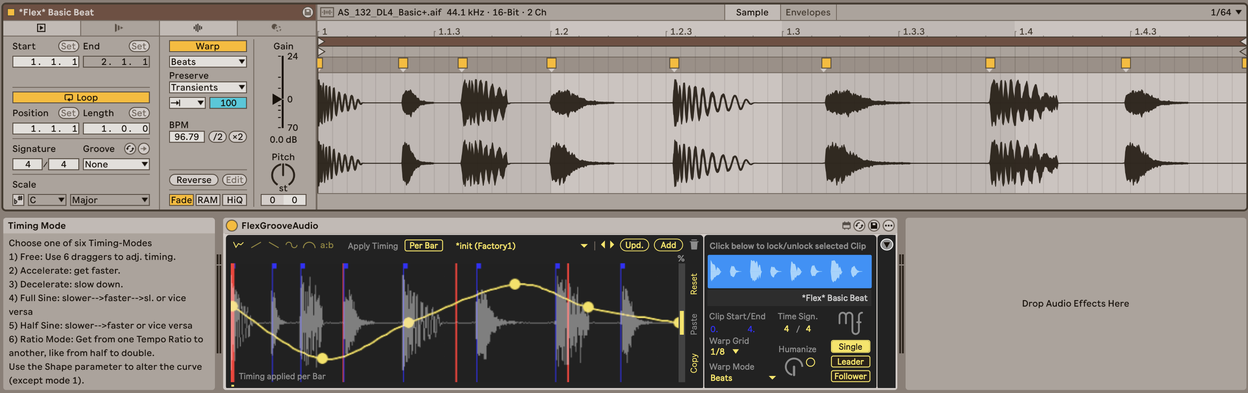This screenshot has height=393, width=1248.
Task: Enable Follower mode in FlexGrooveAudio
Action: point(850,376)
